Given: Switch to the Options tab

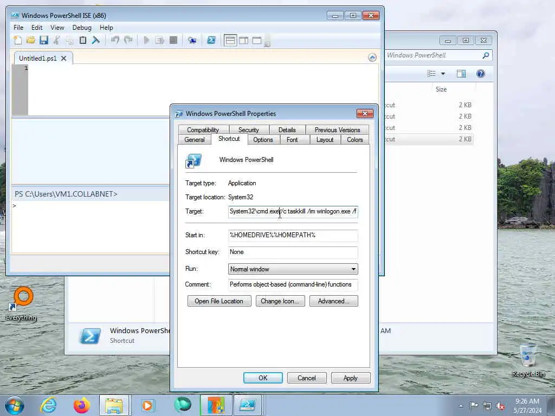Looking at the screenshot, I should tap(263, 140).
